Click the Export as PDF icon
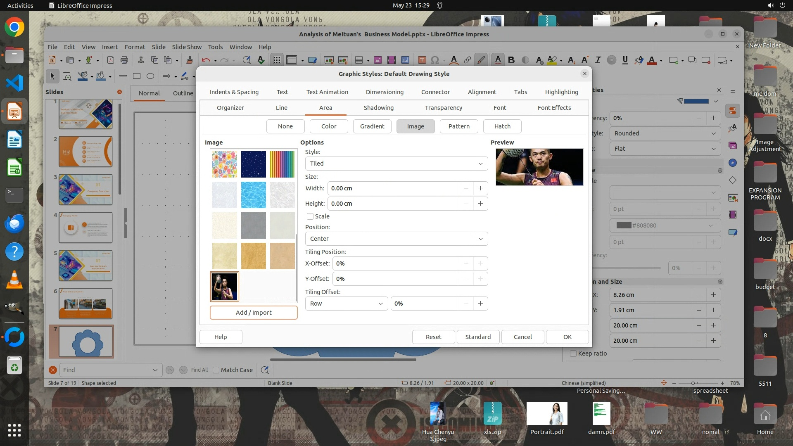 [x=110, y=60]
